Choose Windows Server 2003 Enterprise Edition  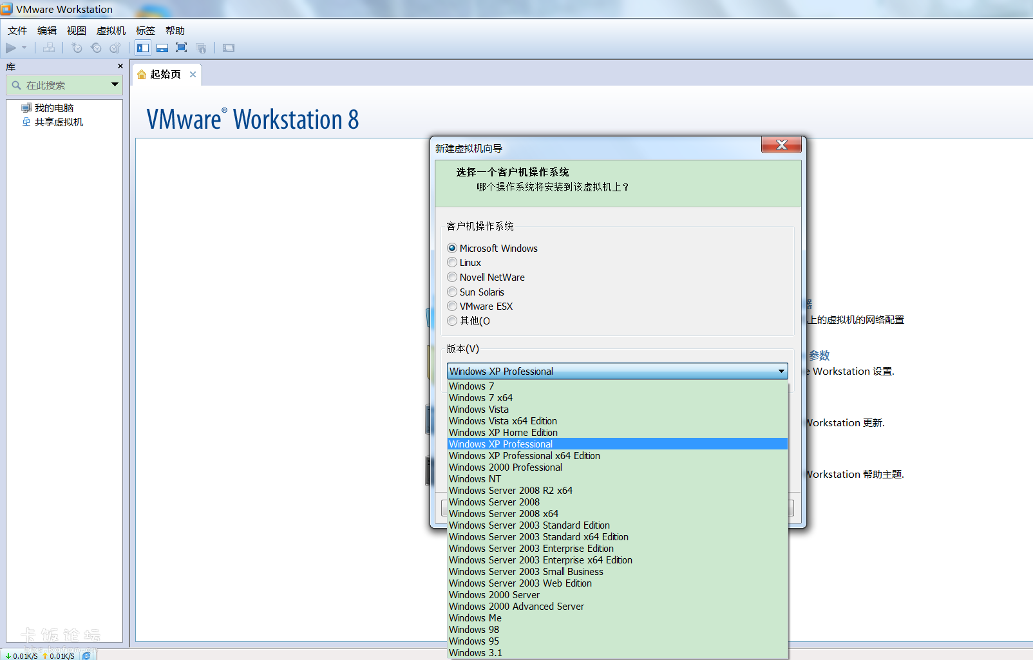point(618,549)
